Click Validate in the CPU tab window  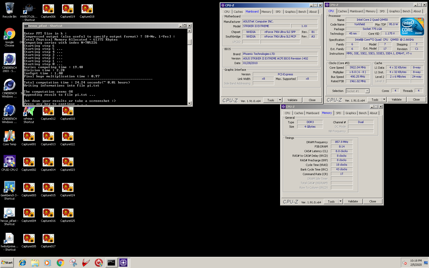(x=397, y=100)
